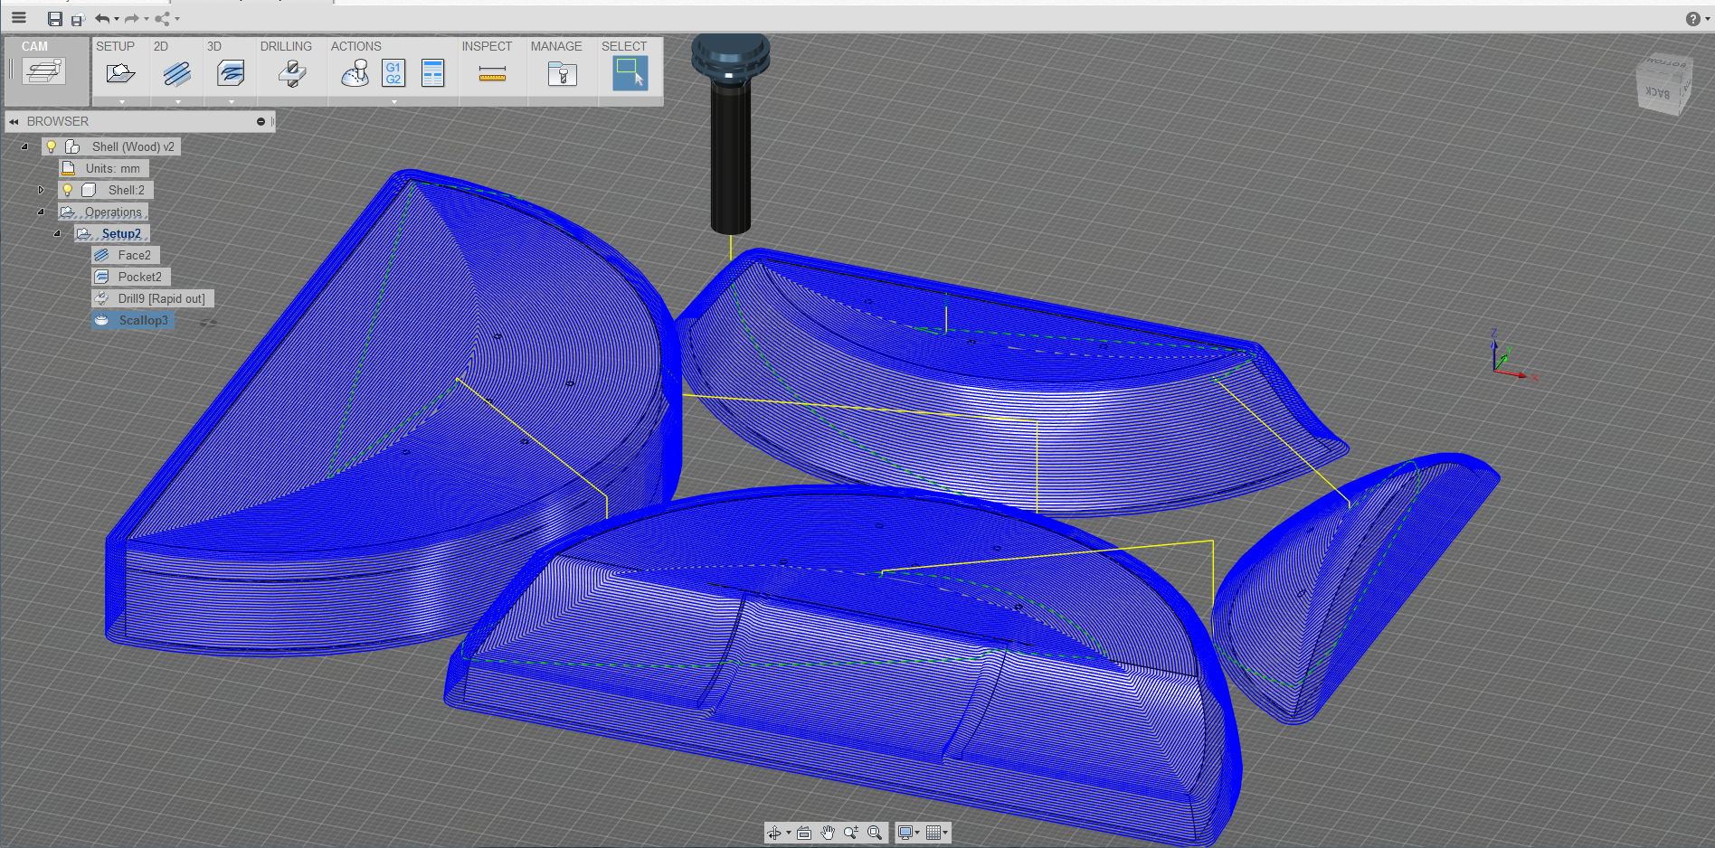Click the Save icon
The width and height of the screenshot is (1715, 848).
(x=54, y=18)
